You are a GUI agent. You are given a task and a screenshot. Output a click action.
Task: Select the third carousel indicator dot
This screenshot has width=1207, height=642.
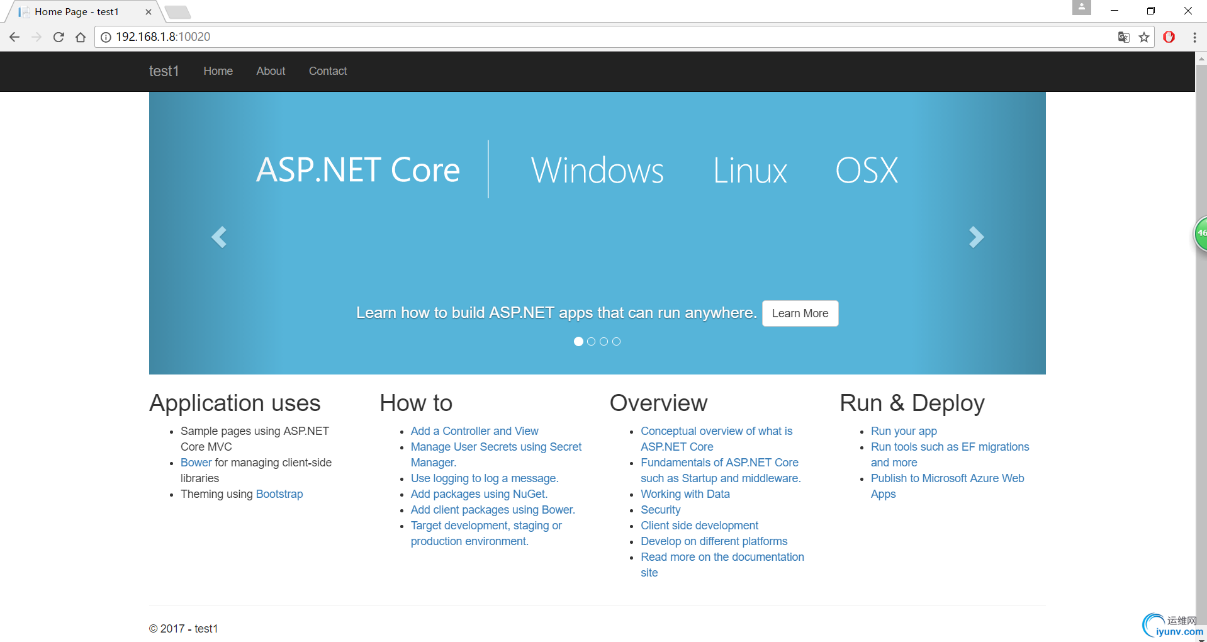[x=603, y=341]
